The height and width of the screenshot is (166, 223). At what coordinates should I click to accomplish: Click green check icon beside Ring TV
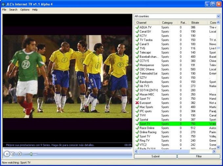pos(137,140)
